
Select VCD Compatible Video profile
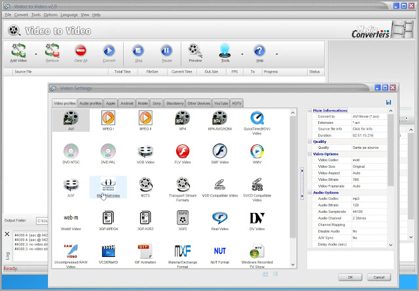[x=220, y=187]
